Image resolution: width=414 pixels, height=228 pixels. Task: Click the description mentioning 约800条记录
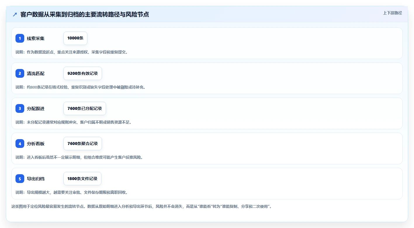tap(80, 87)
